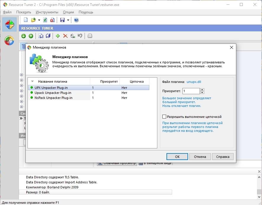Increase priority with the spinner up arrow
Viewport: 262px width, 205px height.
202,89
